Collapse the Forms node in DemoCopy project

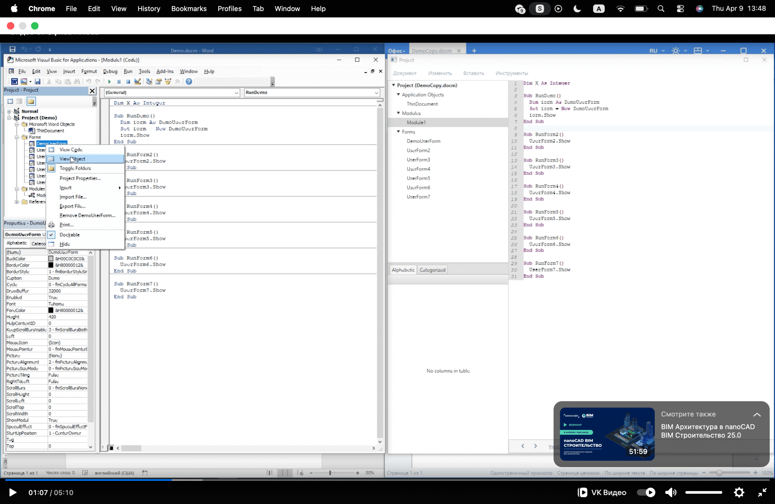[398, 132]
